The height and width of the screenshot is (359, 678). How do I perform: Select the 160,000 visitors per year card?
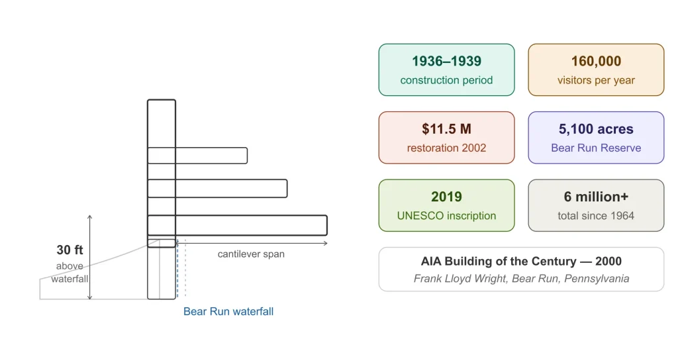(x=596, y=70)
